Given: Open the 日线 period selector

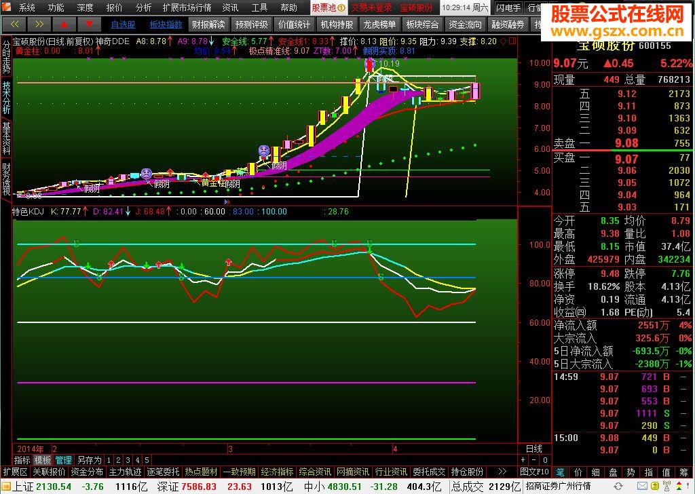Looking at the screenshot, I should pos(534,449).
